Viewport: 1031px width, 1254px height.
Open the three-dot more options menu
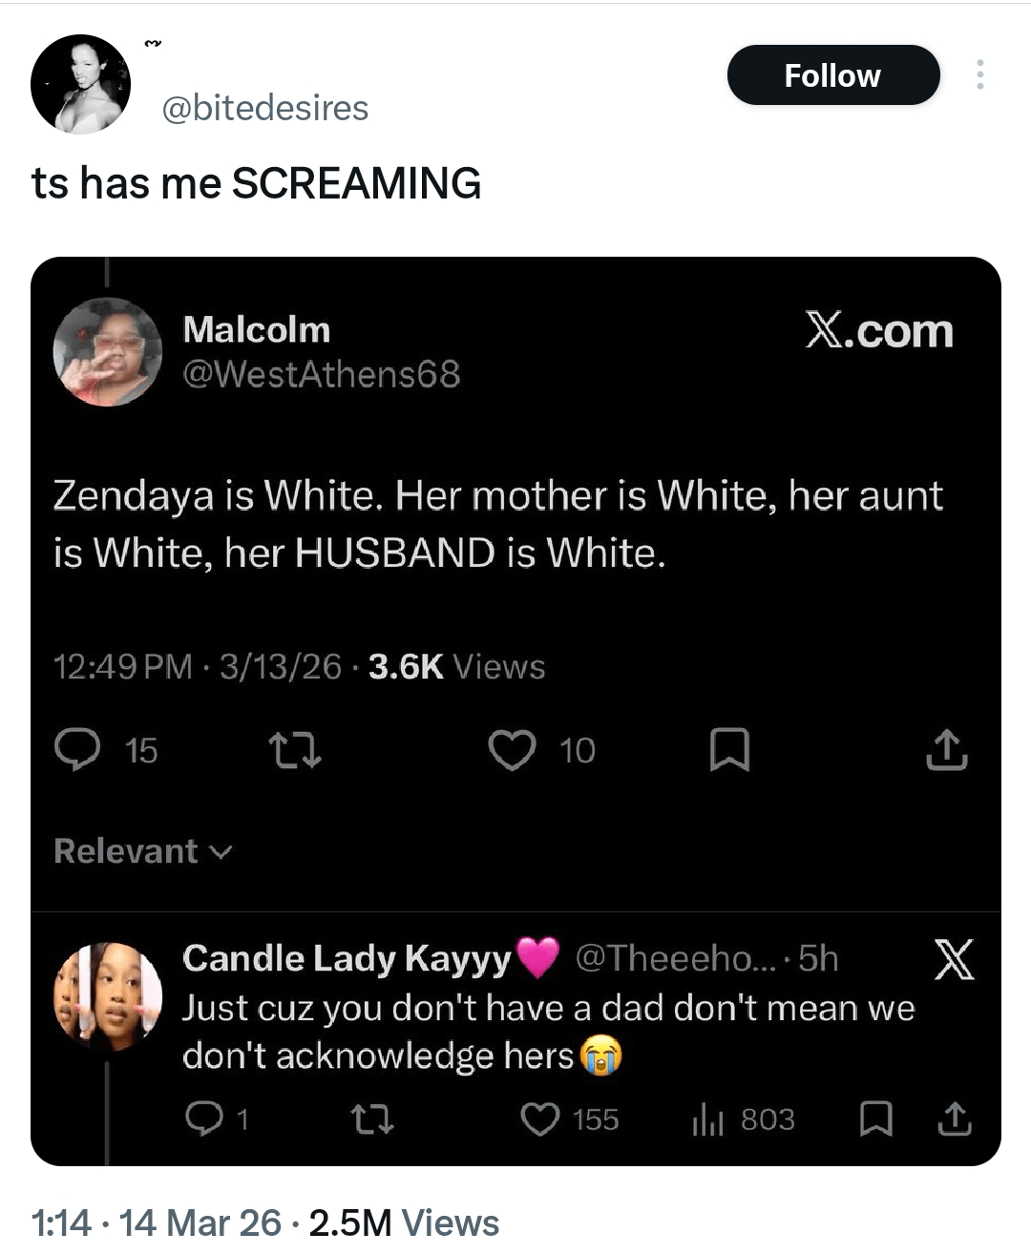tap(979, 74)
